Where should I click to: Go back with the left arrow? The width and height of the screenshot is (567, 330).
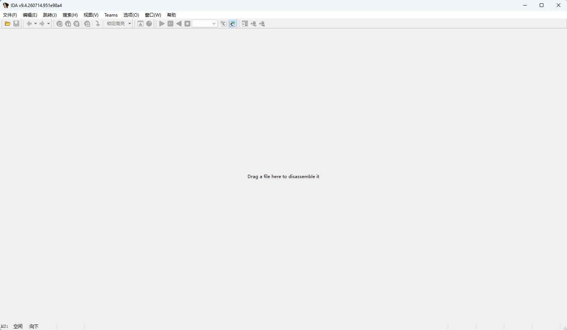click(29, 24)
